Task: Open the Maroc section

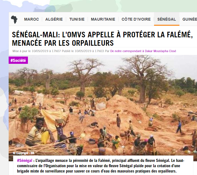Action: coord(32,19)
